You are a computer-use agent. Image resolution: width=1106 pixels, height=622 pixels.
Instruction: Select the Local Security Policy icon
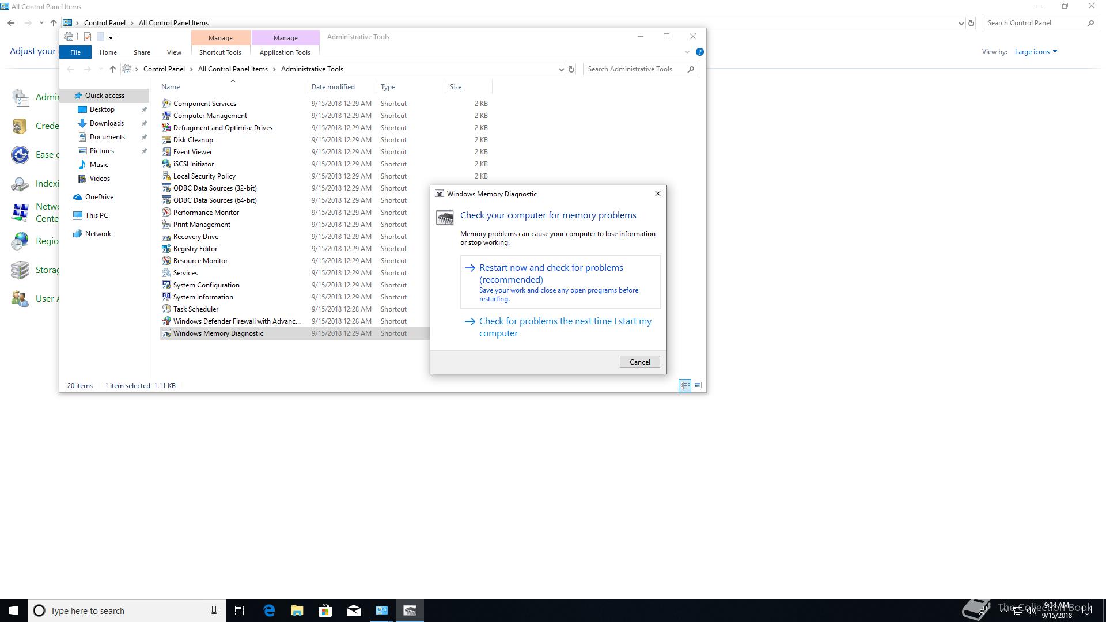[166, 176]
